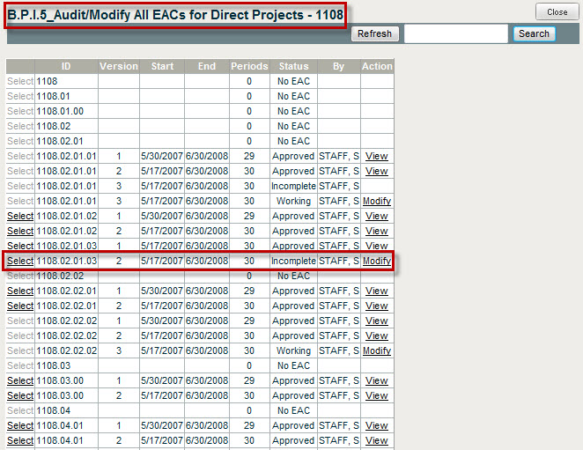Image resolution: width=583 pixels, height=450 pixels.
Task: Click the Periods column header
Action: pos(249,66)
